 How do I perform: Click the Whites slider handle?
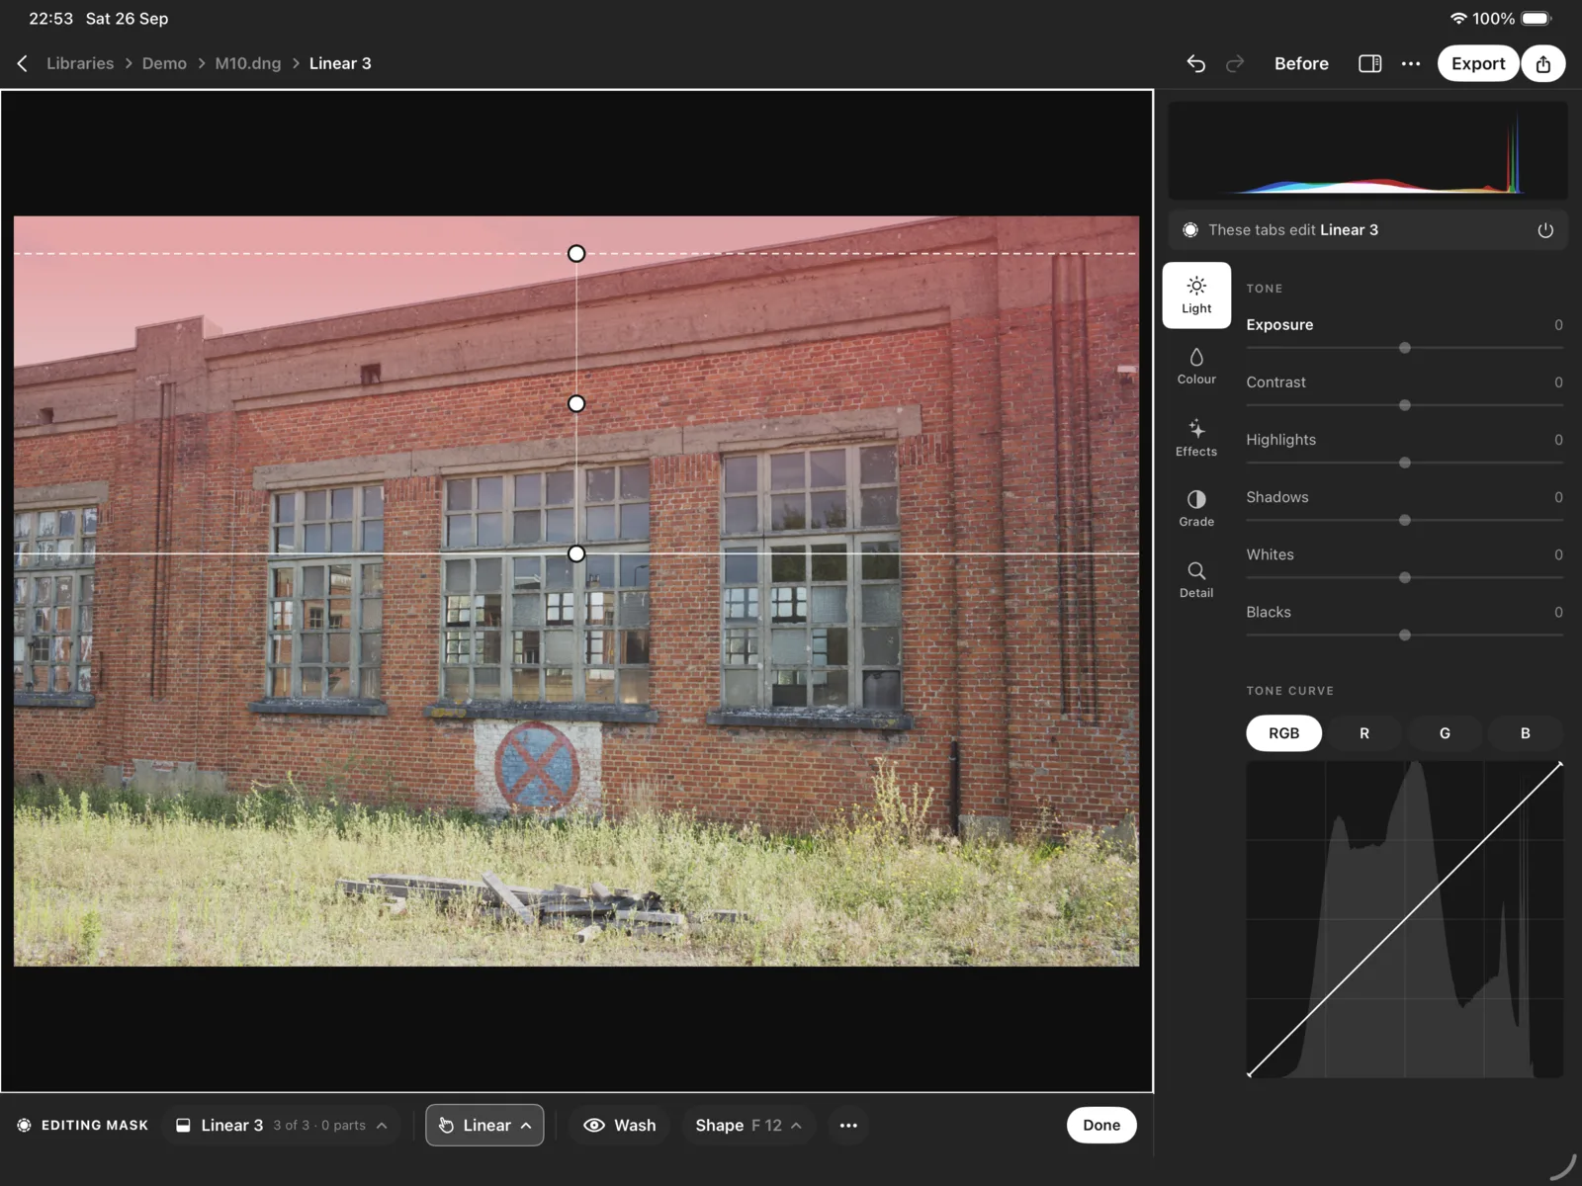[1404, 577]
